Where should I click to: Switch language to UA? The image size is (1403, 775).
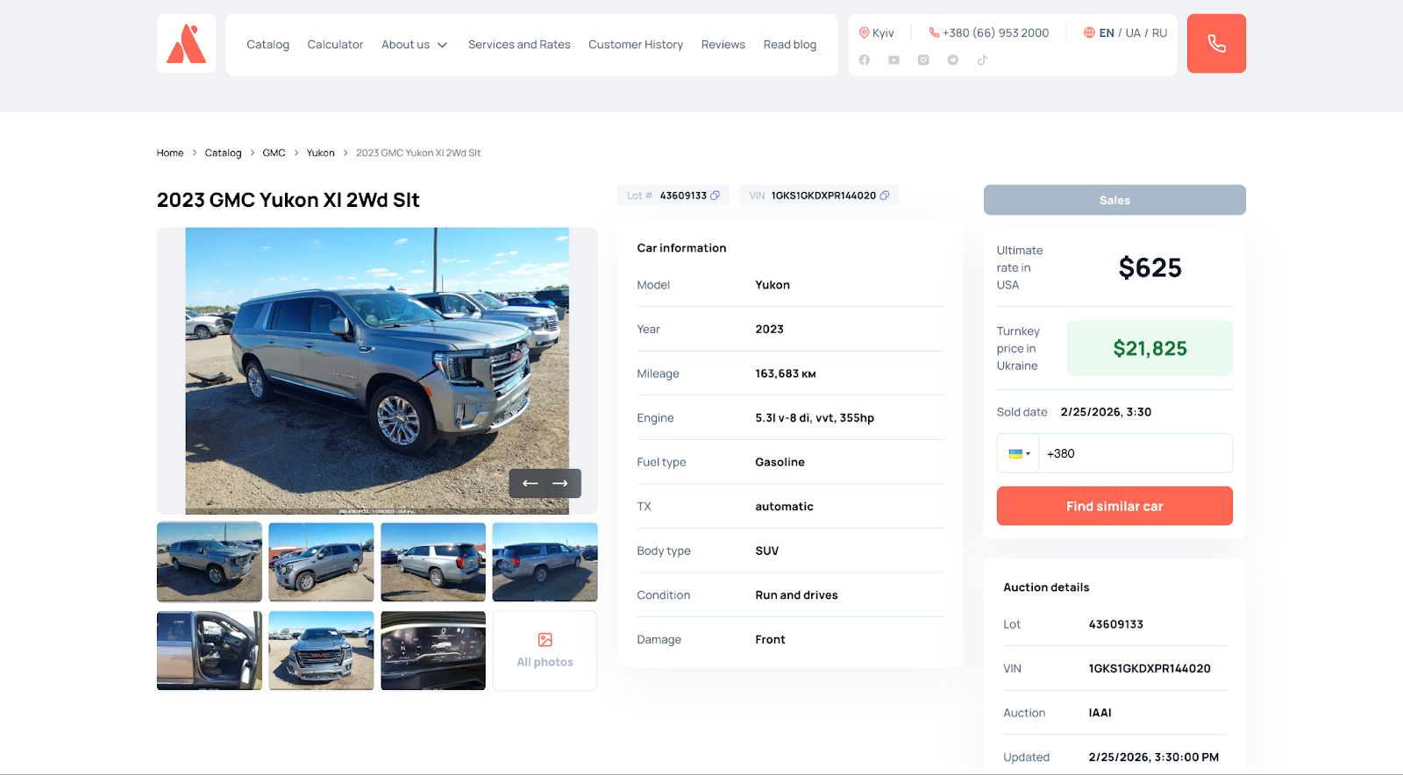tap(1133, 32)
